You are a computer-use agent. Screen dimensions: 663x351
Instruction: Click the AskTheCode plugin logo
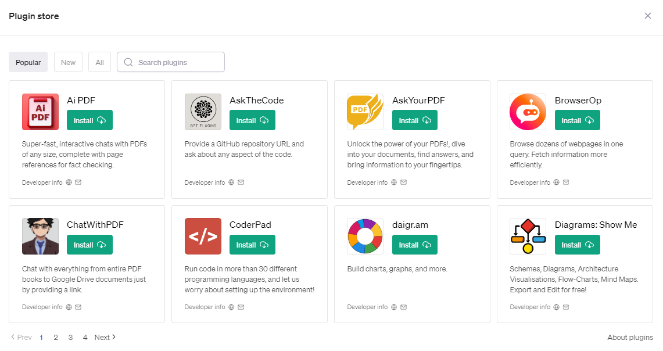point(203,112)
